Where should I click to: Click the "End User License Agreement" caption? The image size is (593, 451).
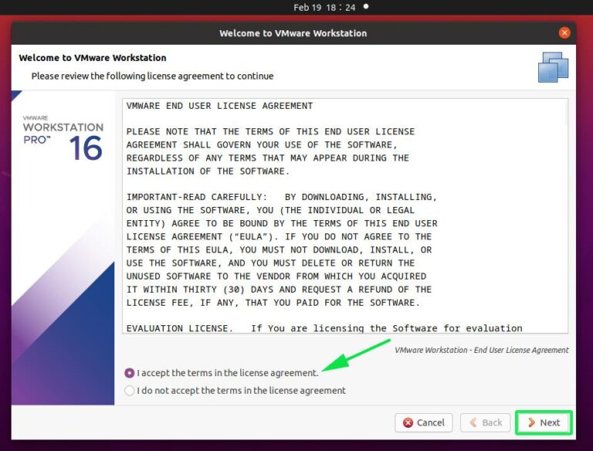[481, 350]
